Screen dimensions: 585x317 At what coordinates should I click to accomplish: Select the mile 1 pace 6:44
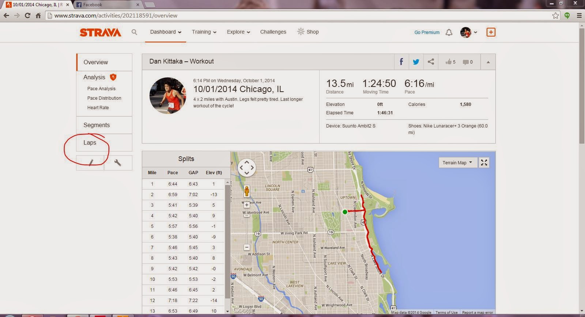click(x=173, y=184)
